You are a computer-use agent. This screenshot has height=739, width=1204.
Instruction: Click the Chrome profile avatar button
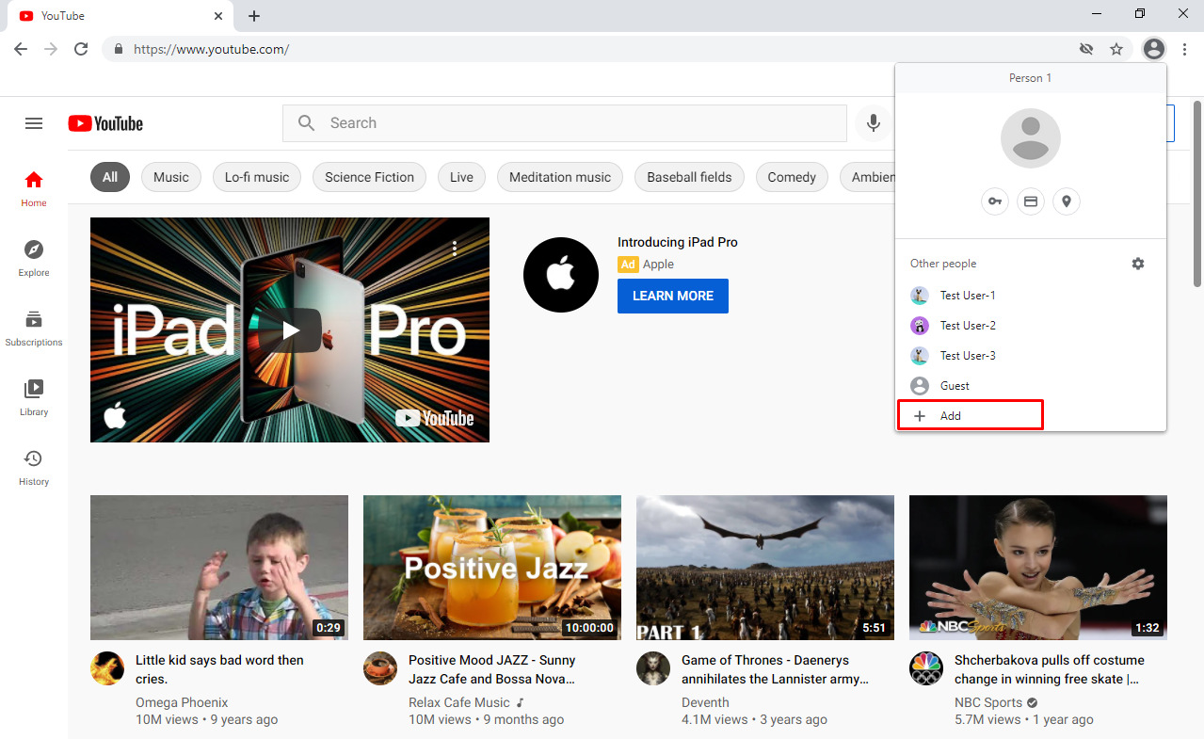pyautogui.click(x=1154, y=49)
